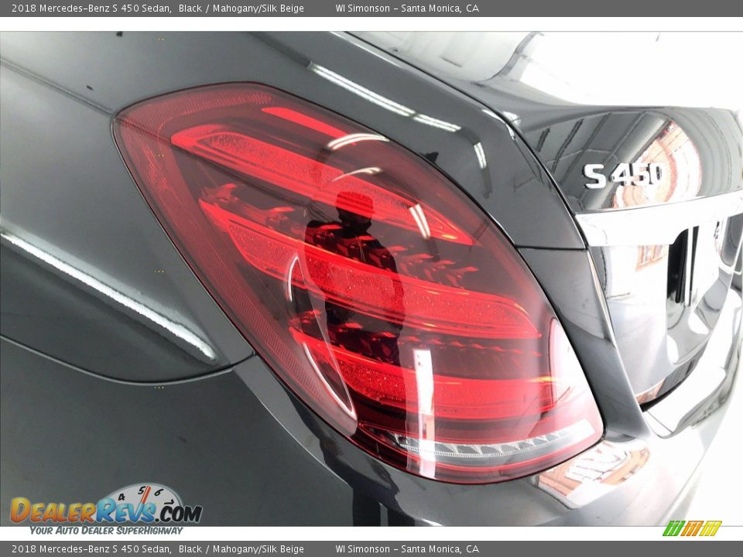Click "WI Simonson – Santa Monica, CA" in top caption

[x=407, y=8]
